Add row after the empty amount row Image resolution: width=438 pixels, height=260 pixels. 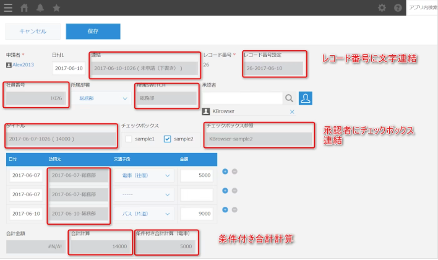pos(225,191)
